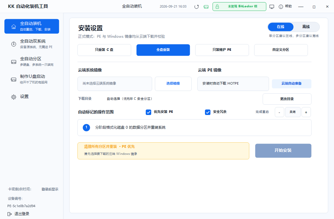Click the 尚未选择云端系统镜像 field
The image size is (334, 219).
(x=115, y=84)
